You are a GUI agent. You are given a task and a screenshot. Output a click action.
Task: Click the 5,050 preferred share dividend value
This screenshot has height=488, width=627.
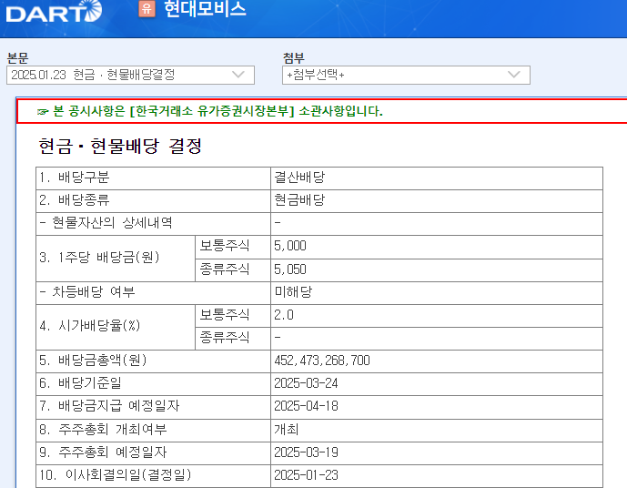[290, 269]
